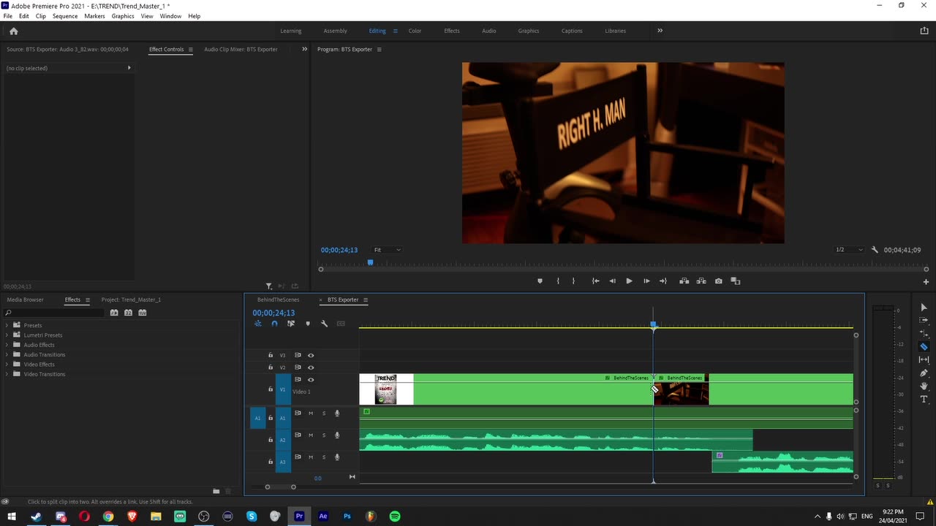The height and width of the screenshot is (526, 936).
Task: Mute audio track A1
Action: [x=311, y=413]
